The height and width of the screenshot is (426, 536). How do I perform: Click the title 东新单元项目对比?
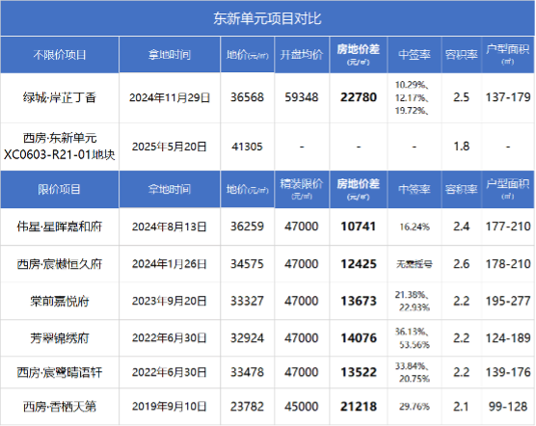click(267, 18)
